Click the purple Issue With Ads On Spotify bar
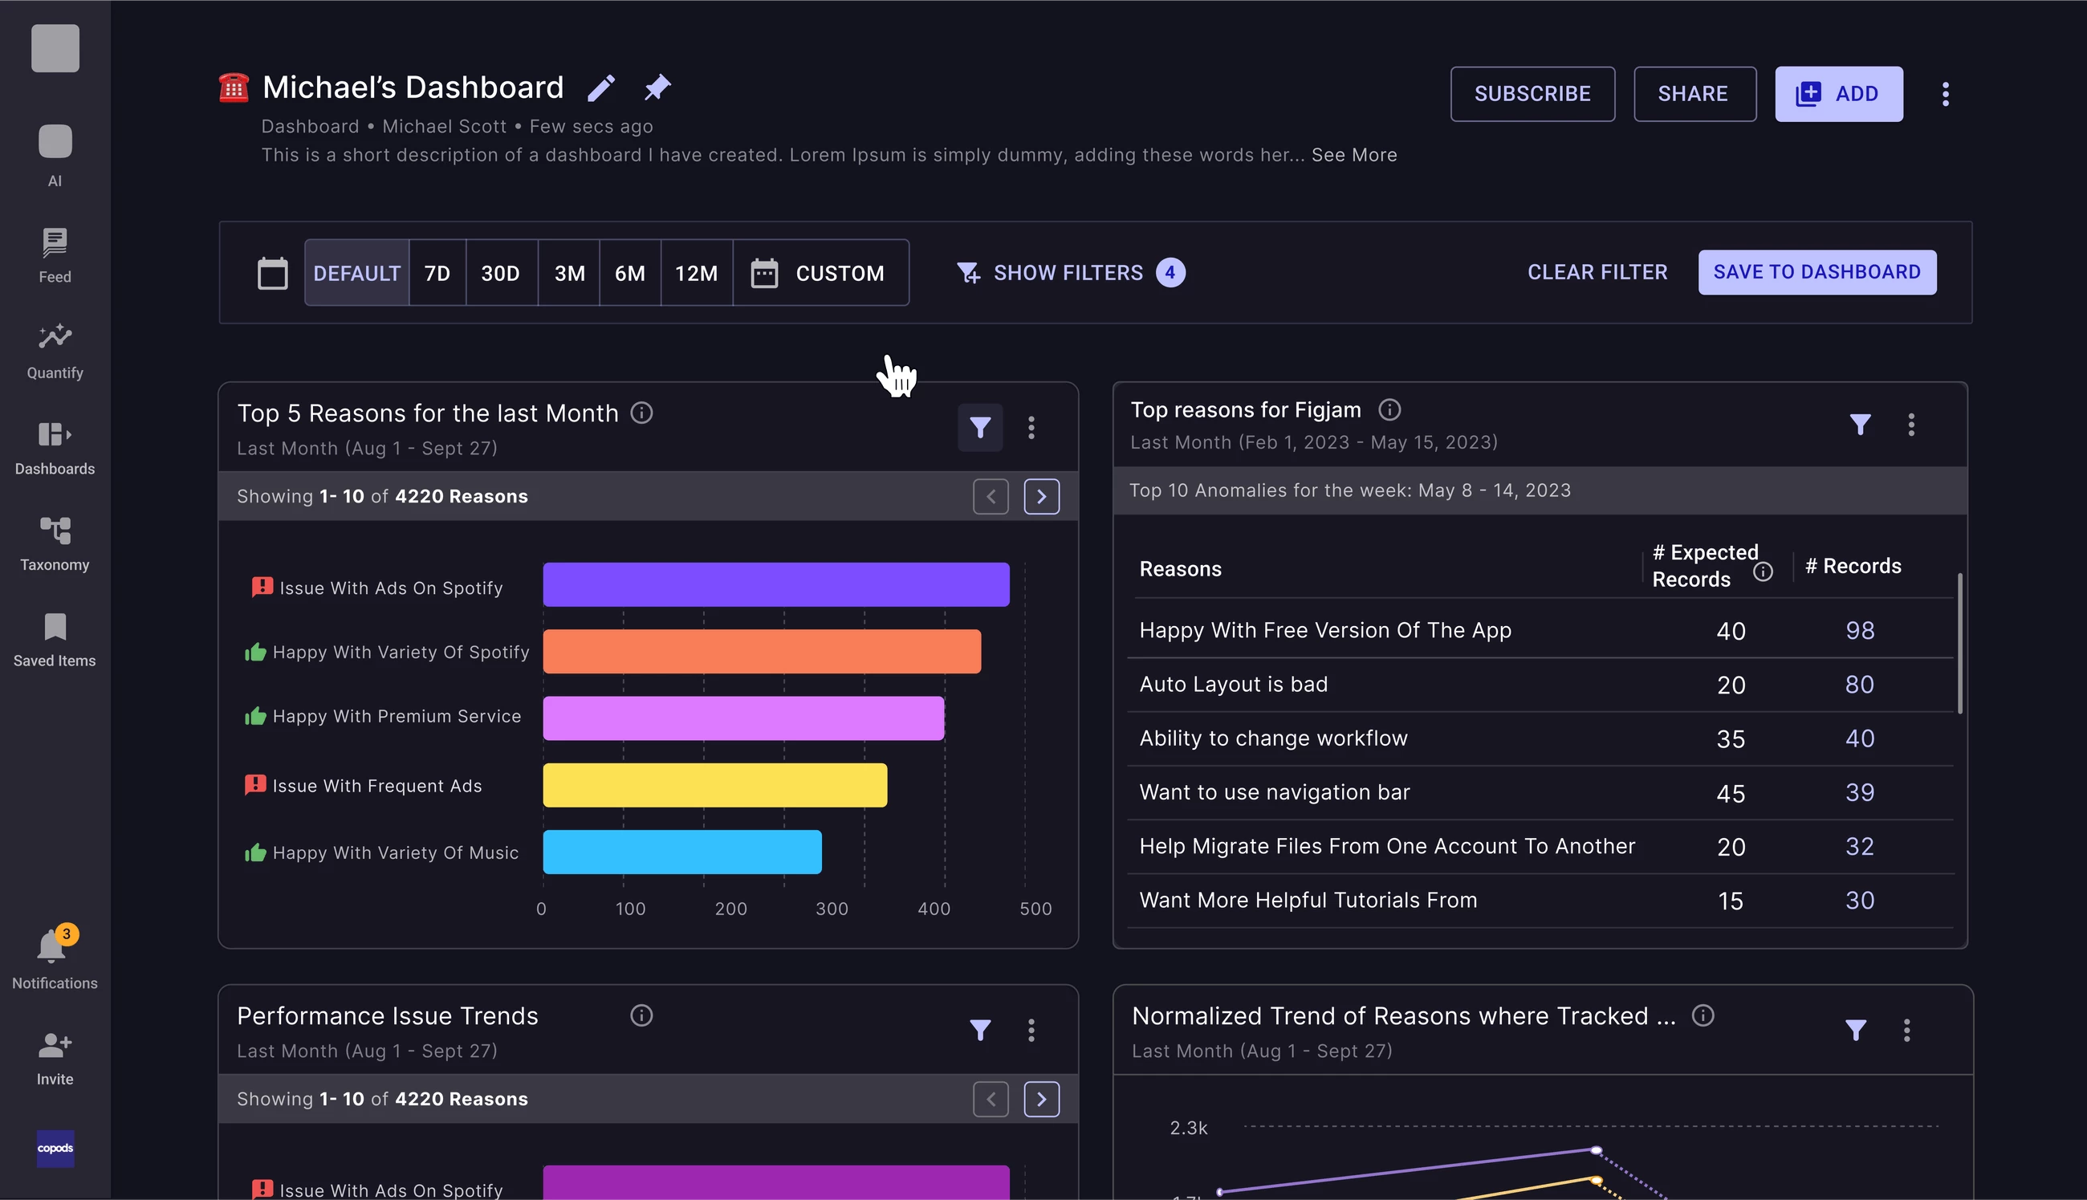This screenshot has height=1200, width=2087. [x=775, y=584]
